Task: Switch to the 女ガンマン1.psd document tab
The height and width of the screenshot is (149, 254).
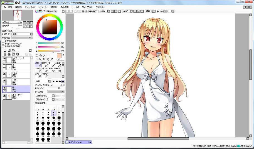Action: pos(78,142)
